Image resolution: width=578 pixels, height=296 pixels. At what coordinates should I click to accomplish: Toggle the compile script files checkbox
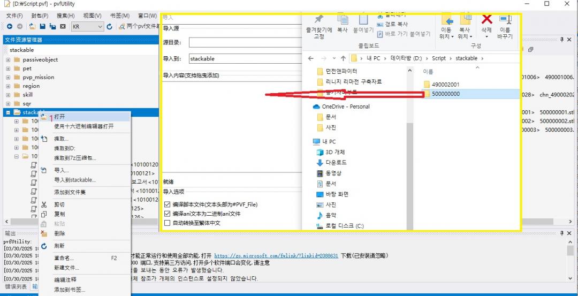click(x=168, y=204)
